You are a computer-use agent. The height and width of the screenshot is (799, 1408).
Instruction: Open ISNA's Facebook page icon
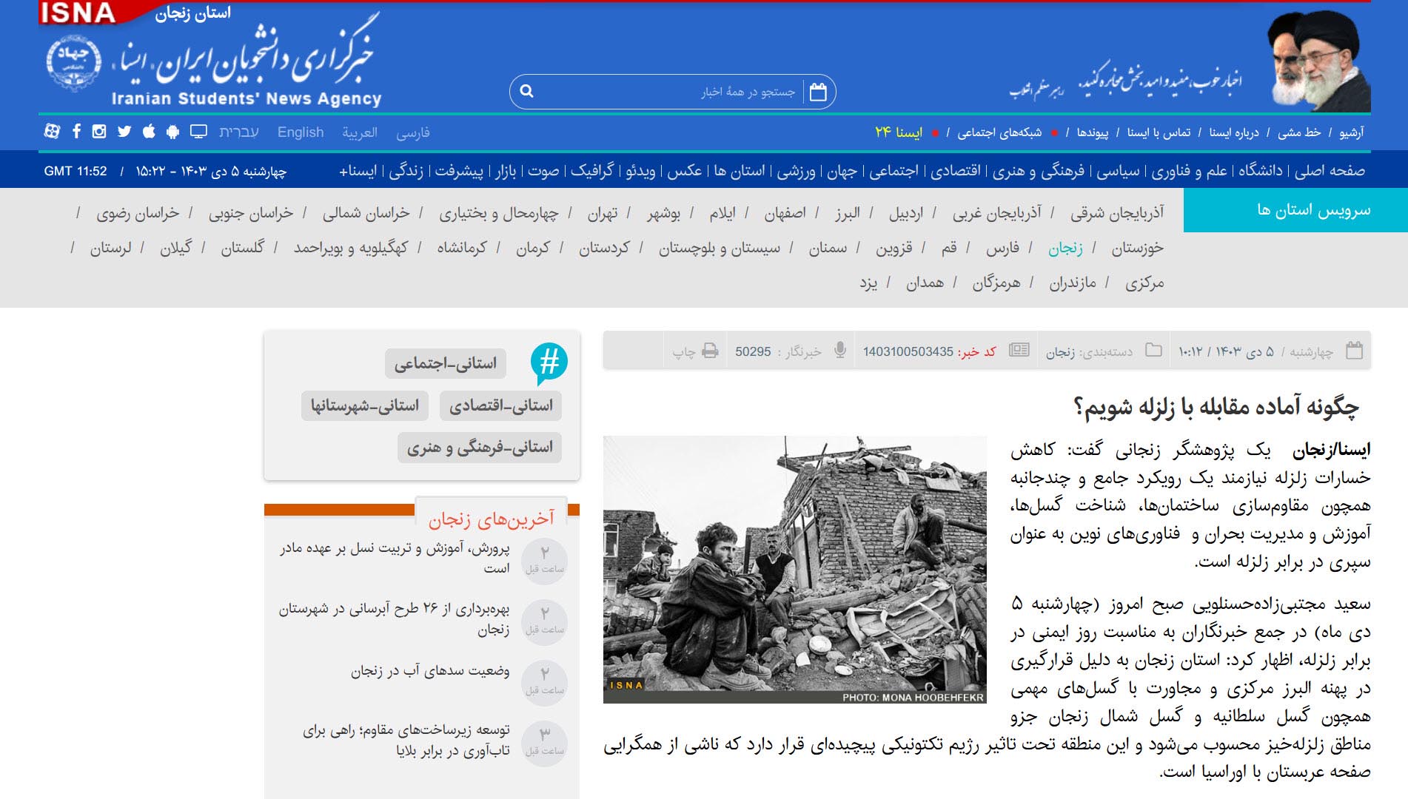click(x=76, y=132)
